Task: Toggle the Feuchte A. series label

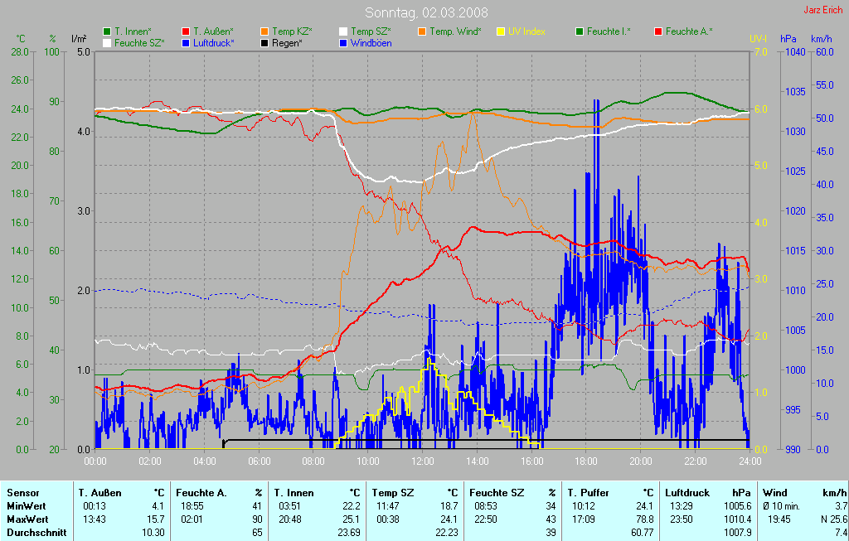Action: 688,31
